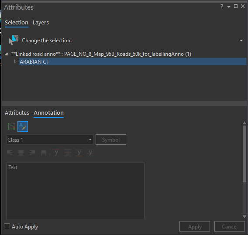Click the first y vertical alignment icon

[x=56, y=153]
